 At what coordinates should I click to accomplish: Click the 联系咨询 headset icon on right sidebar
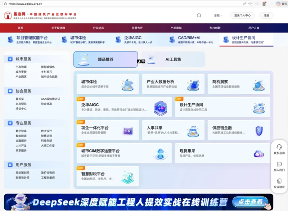(x=279, y=147)
